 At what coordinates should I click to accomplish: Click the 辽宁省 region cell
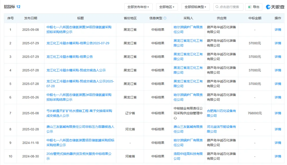point(130,113)
